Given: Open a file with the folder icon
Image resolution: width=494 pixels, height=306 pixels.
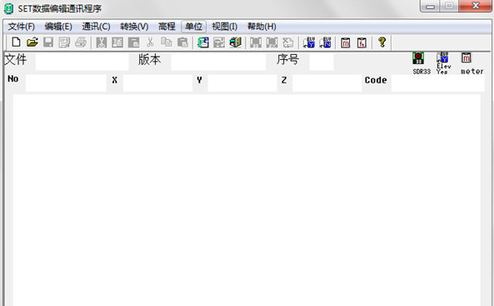Looking at the screenshot, I should 32,43.
